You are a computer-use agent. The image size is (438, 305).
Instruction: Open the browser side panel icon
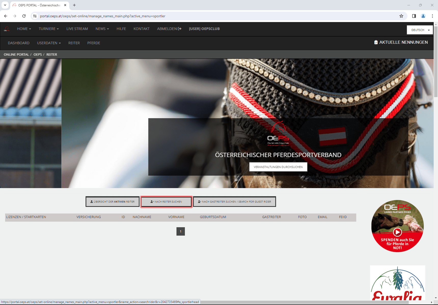[414, 16]
